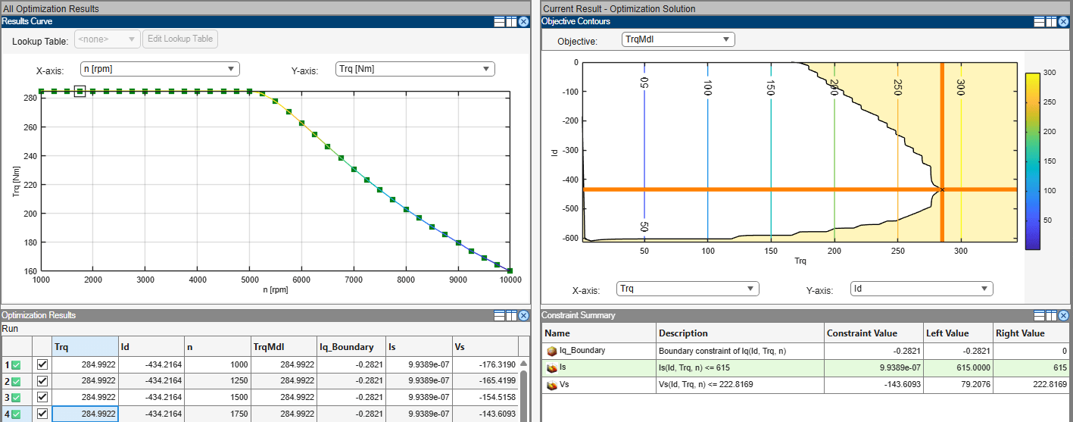This screenshot has height=422, width=1073.
Task: Click the Optimization Results vertical scrollbar thumb
Action: (523, 397)
